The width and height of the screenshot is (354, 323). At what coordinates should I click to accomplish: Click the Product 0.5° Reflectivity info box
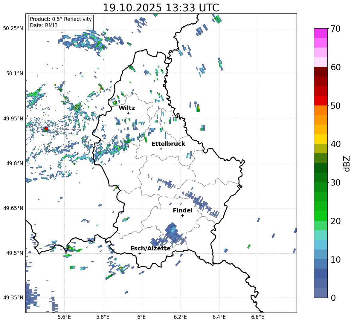61,22
